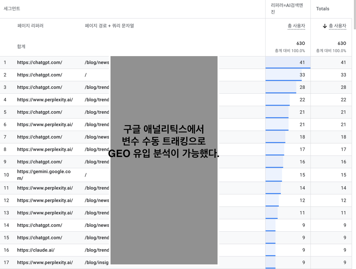Click row 14 referrer https://chatgpt.com/

pyautogui.click(x=40, y=225)
